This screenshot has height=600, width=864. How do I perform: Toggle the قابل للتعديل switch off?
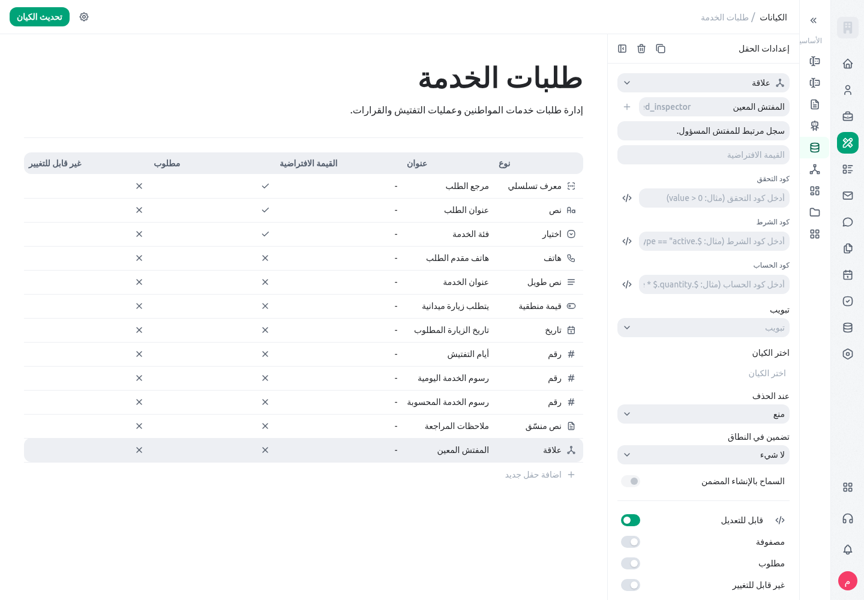tap(631, 520)
